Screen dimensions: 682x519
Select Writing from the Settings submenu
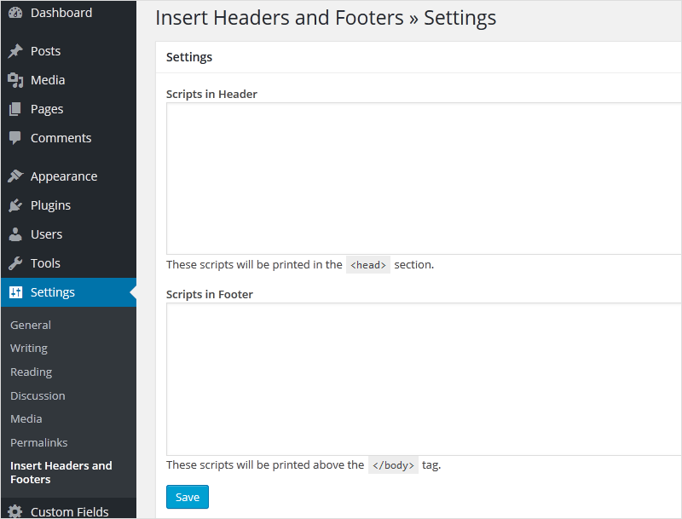pos(28,348)
